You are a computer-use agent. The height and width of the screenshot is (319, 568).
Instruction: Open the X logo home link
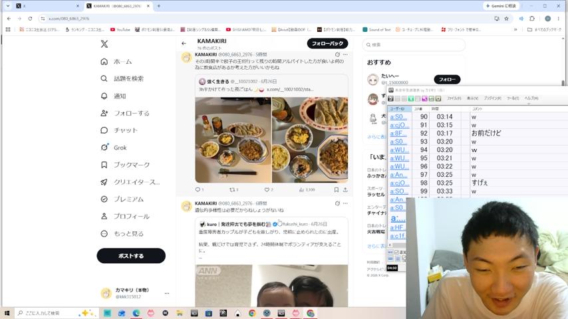(104, 44)
